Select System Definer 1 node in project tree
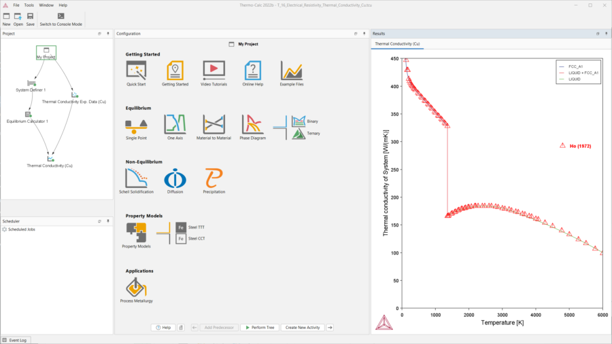612x344 pixels. pyautogui.click(x=31, y=83)
